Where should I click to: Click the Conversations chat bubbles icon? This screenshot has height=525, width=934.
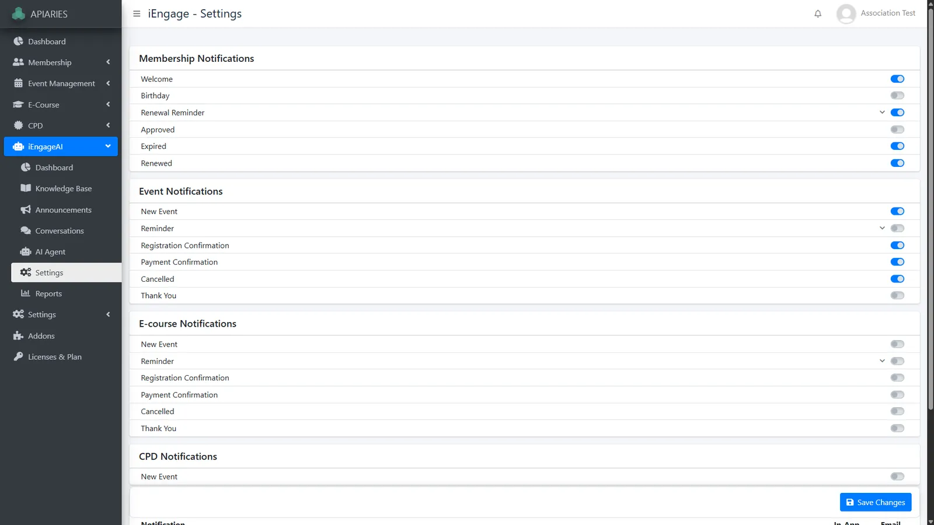pos(26,230)
